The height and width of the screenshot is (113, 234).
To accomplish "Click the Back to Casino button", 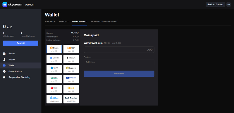I will coord(215,4).
